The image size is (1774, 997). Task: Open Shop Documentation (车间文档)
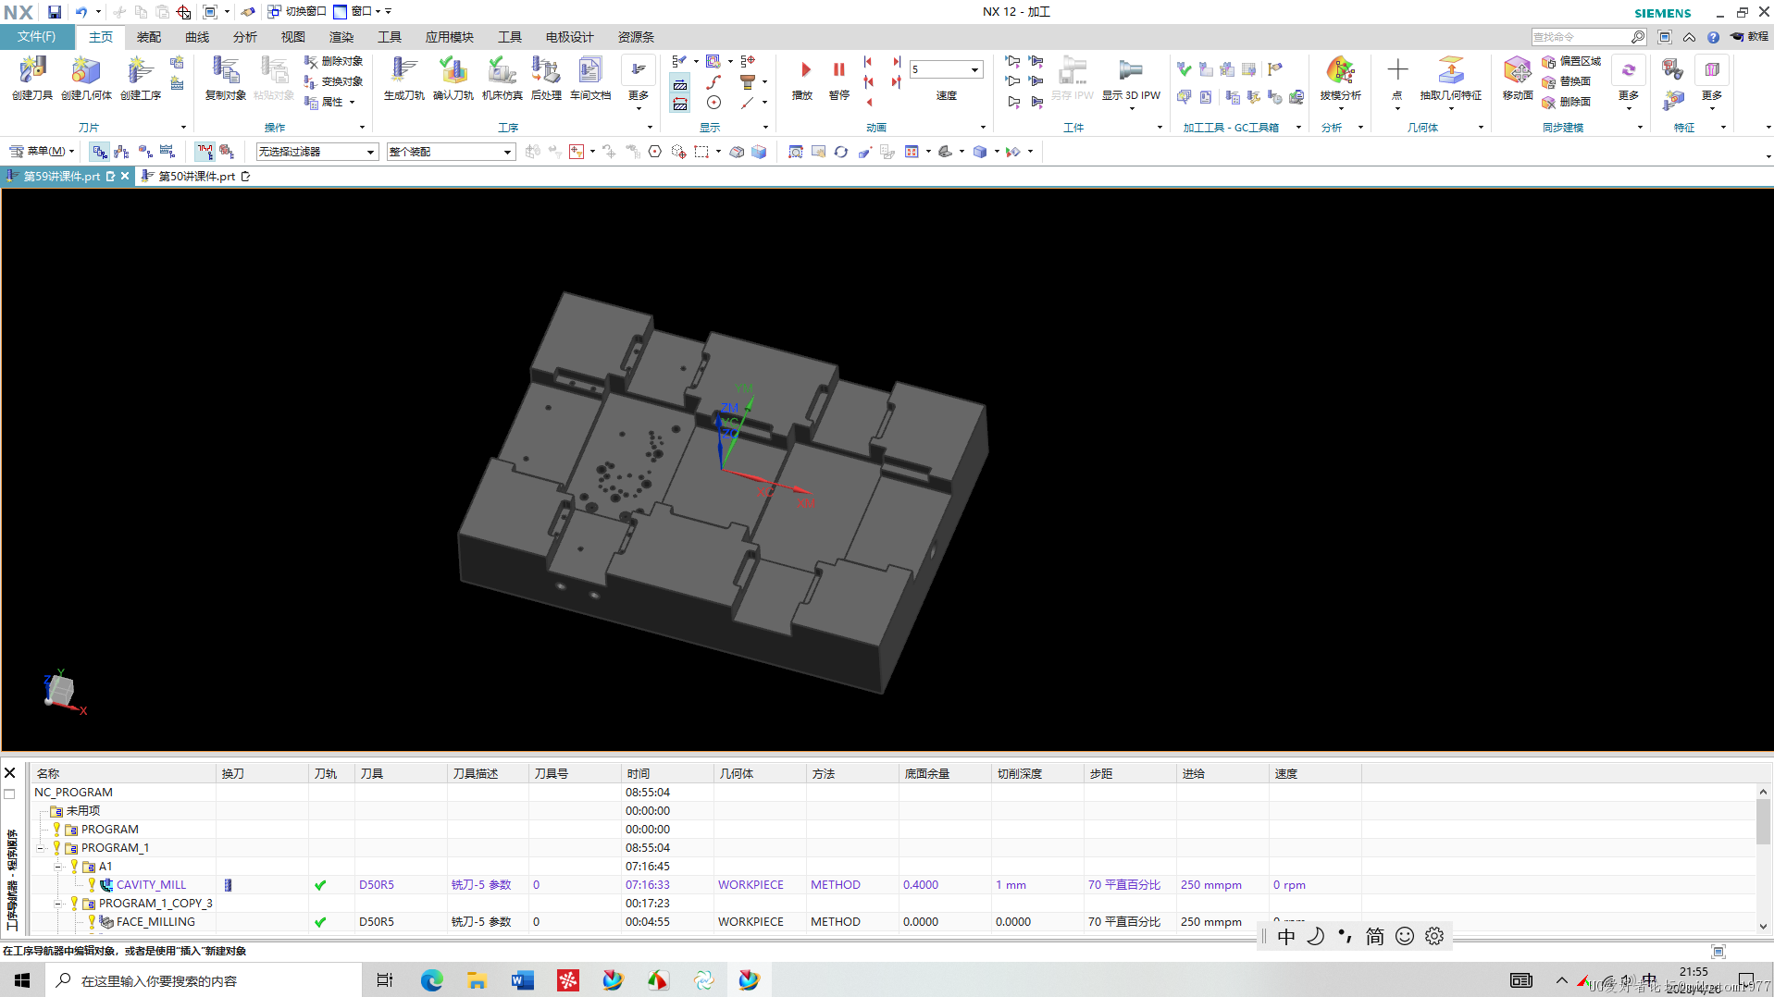590,78
